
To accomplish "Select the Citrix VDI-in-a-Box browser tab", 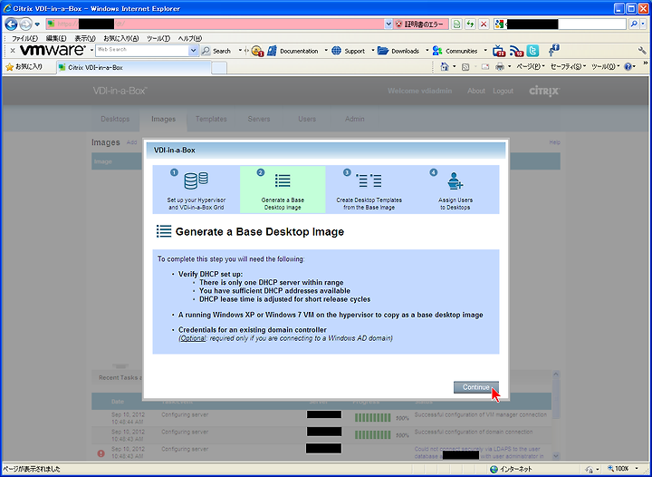I will (134, 67).
